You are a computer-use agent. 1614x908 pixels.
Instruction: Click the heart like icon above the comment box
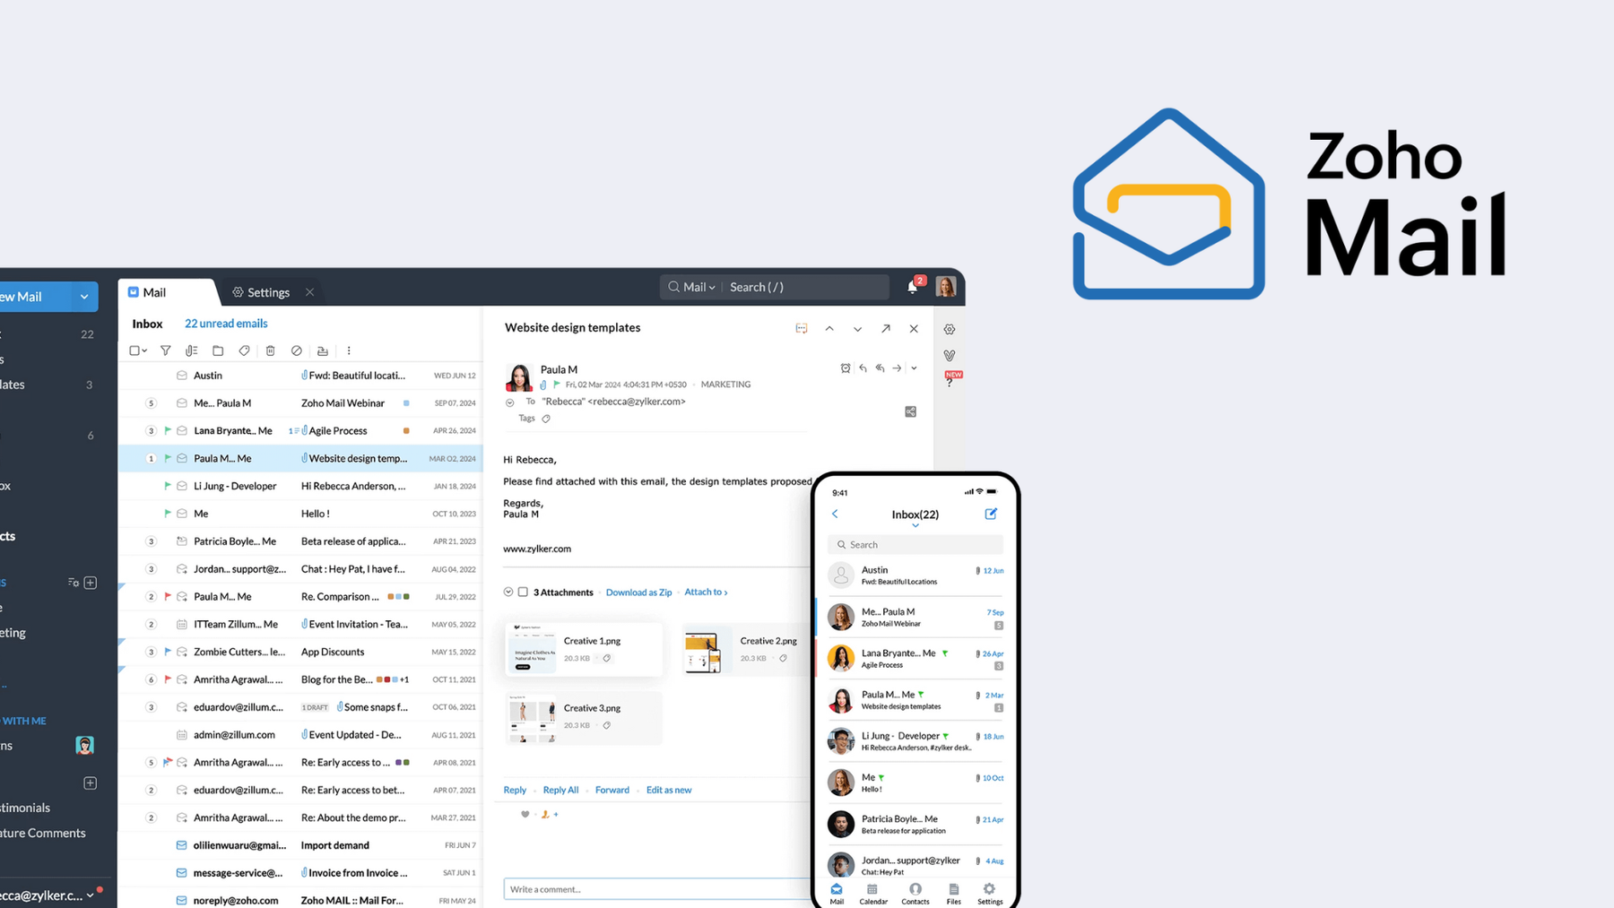point(525,814)
